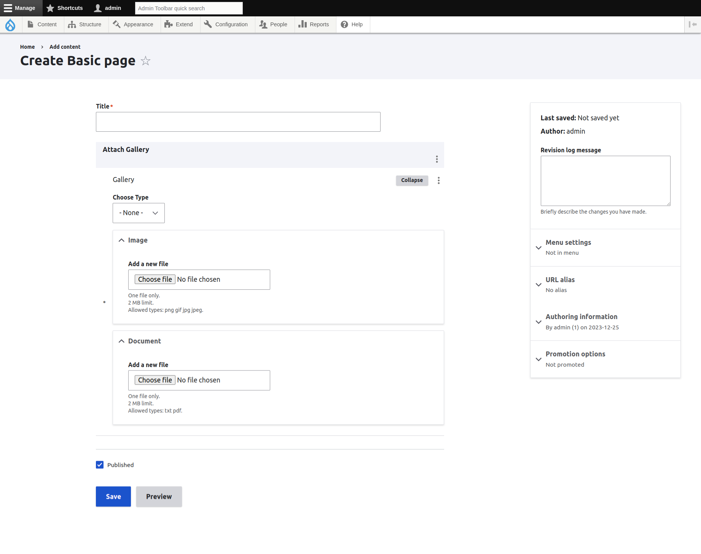Click the admin user icon

pyautogui.click(x=98, y=8)
